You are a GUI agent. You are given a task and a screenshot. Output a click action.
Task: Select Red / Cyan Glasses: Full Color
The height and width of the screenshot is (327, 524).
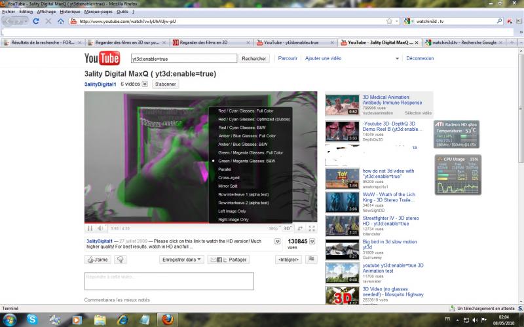(246, 111)
